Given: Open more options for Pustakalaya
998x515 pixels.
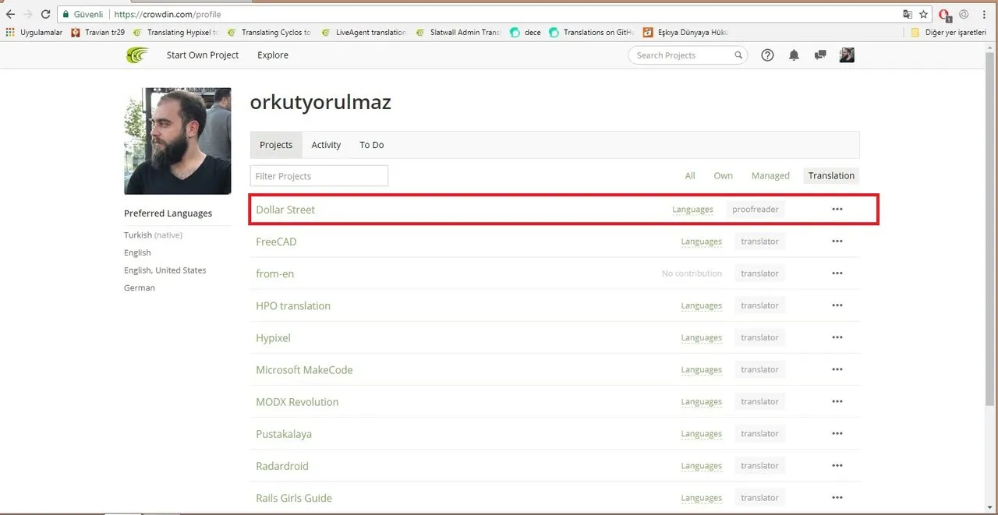Looking at the screenshot, I should pos(837,433).
